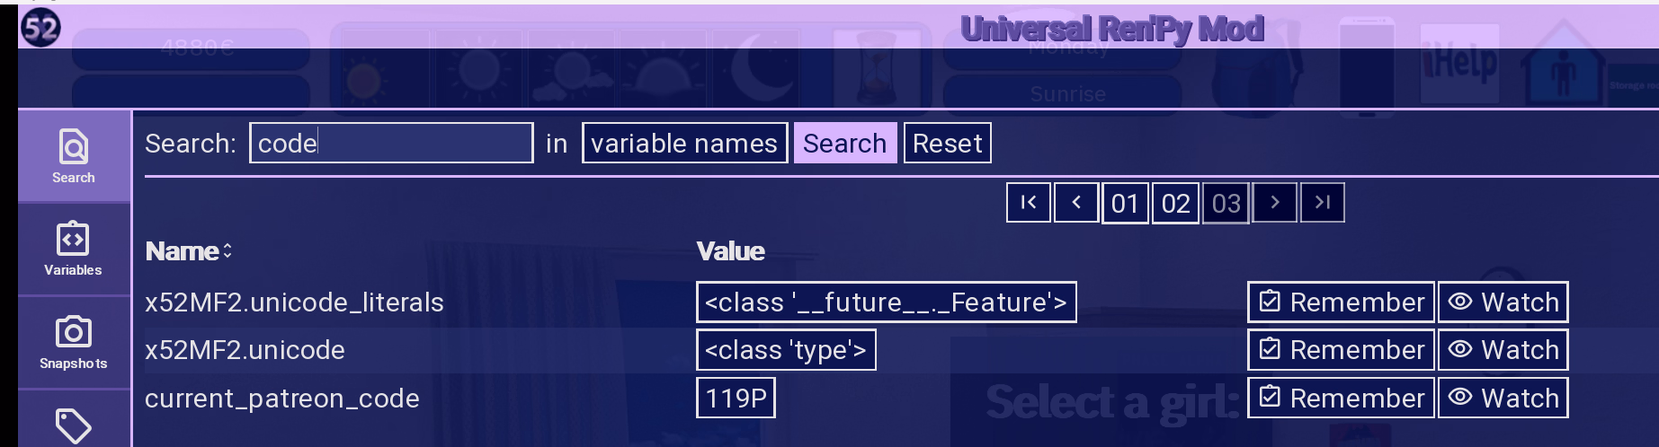
Task: Jump to first results page
Action: [1029, 203]
